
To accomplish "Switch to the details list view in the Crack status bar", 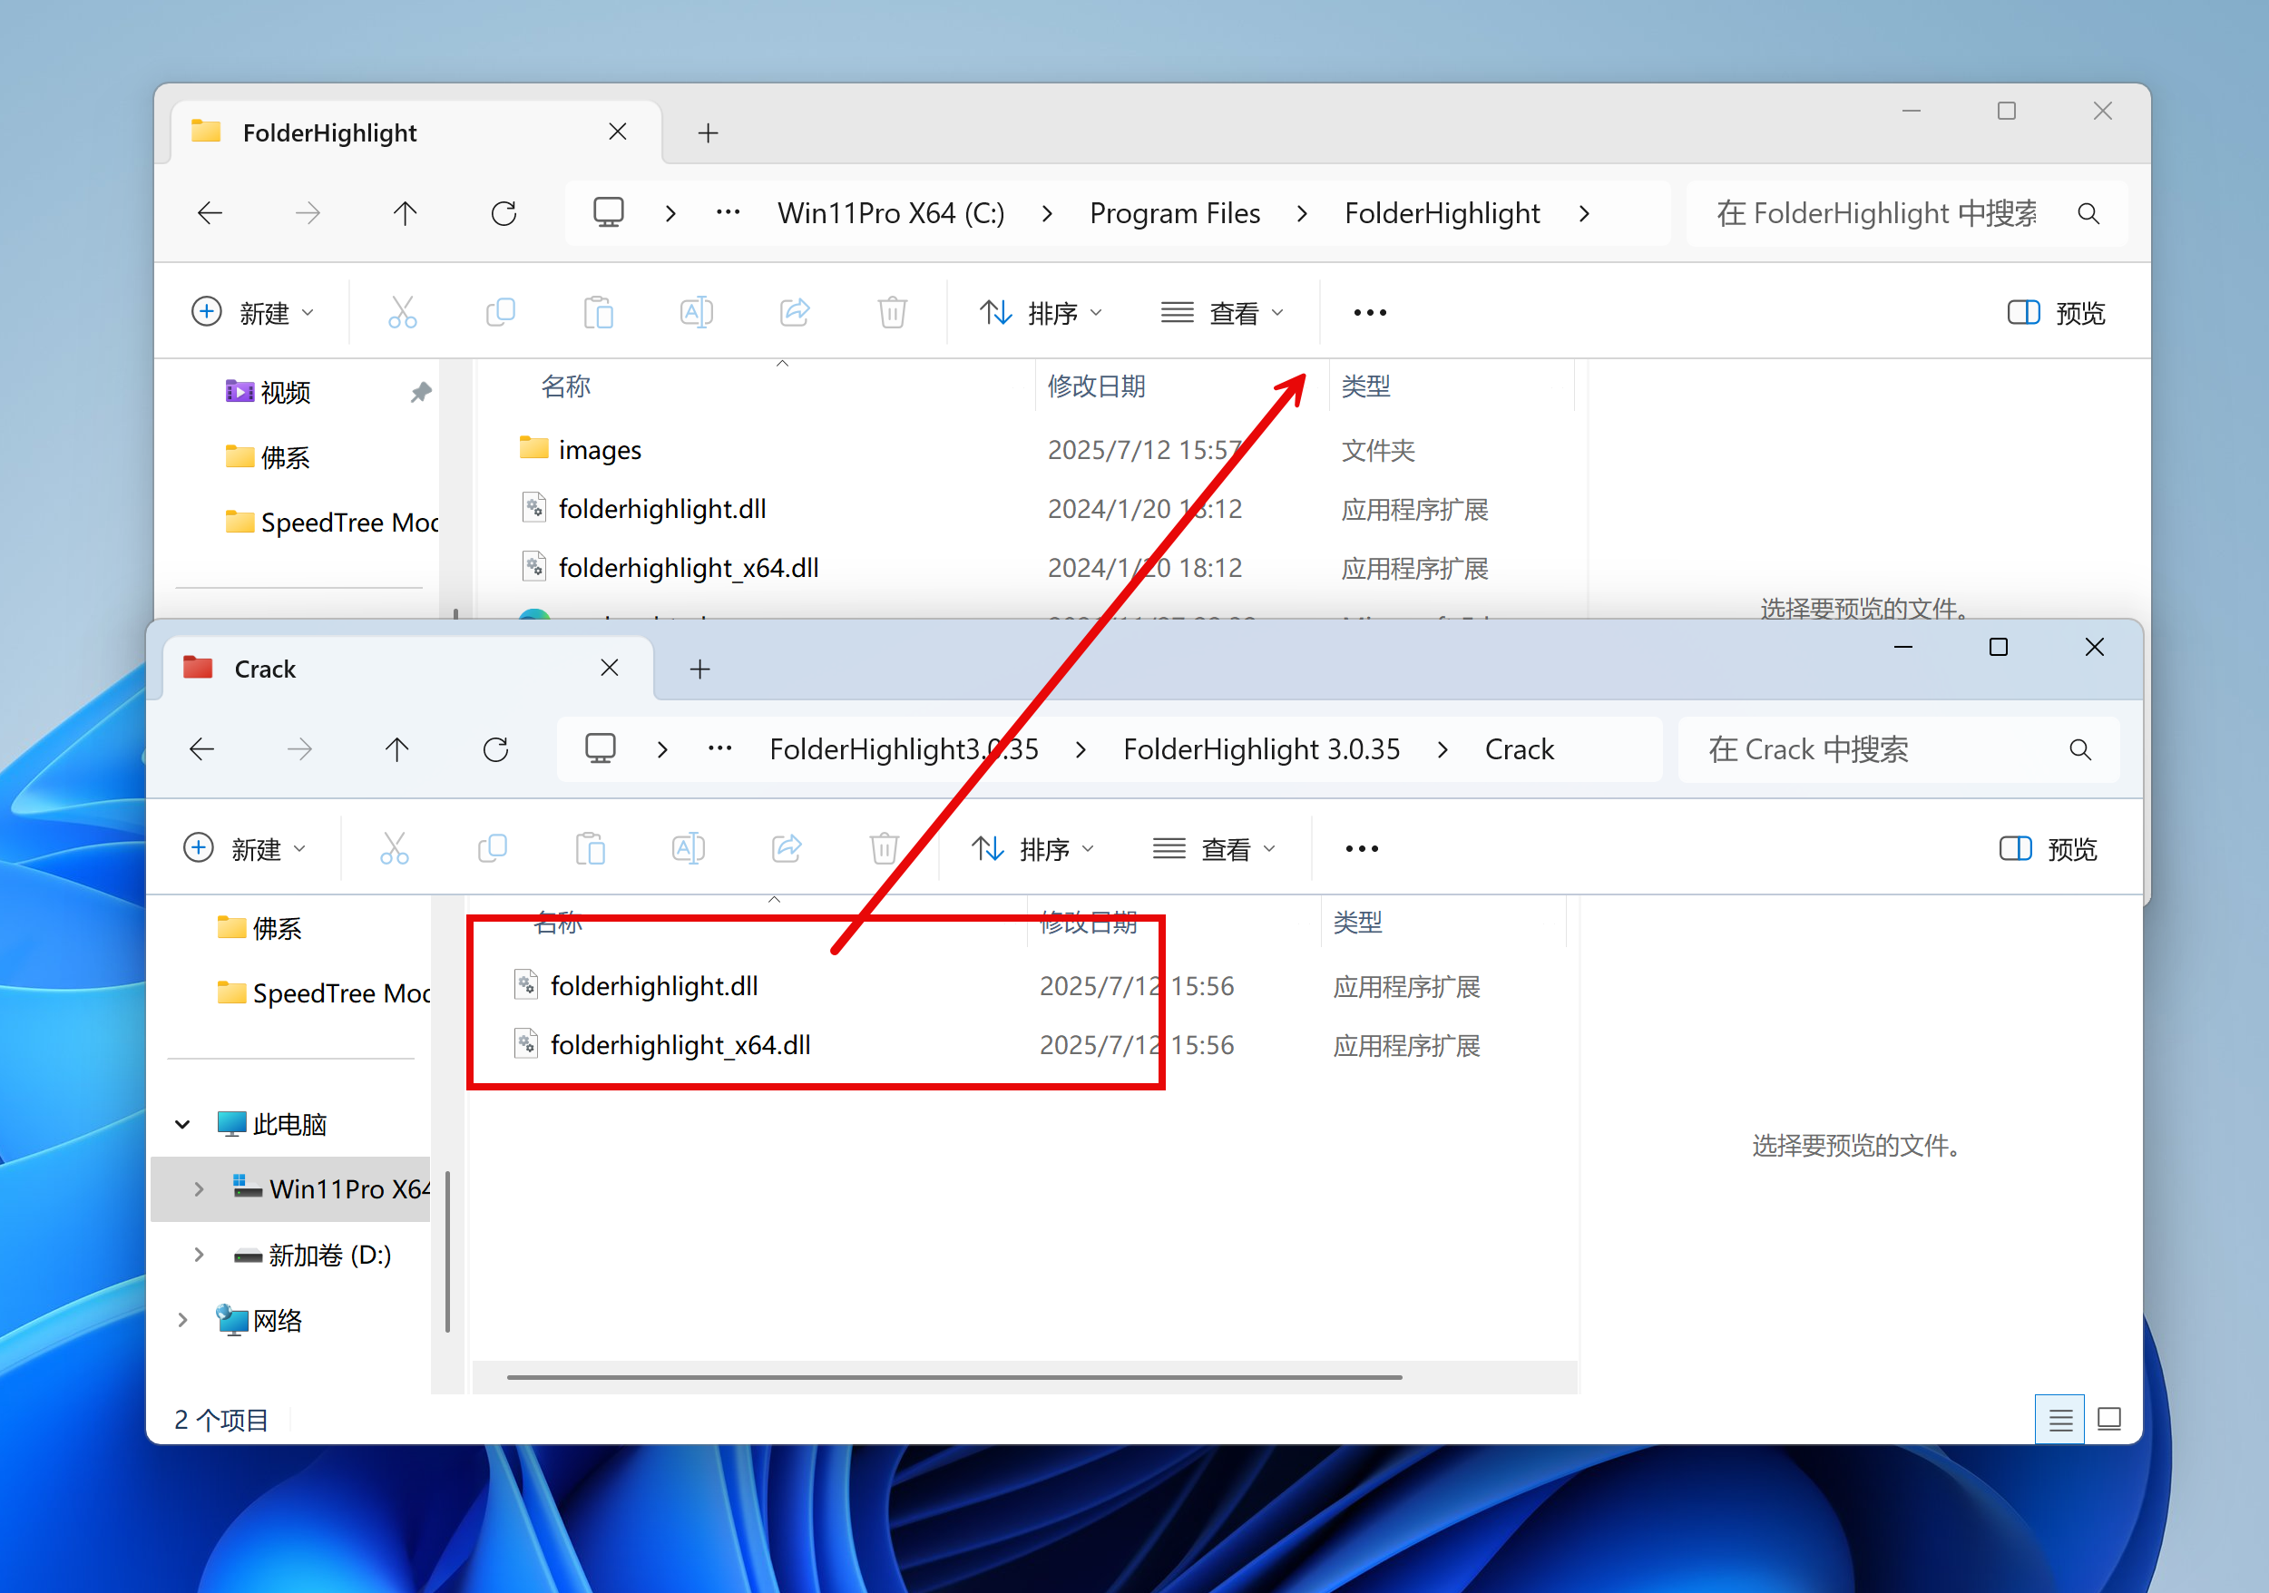I will click(x=2059, y=1420).
